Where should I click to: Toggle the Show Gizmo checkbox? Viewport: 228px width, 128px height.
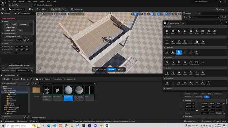pos(16,53)
